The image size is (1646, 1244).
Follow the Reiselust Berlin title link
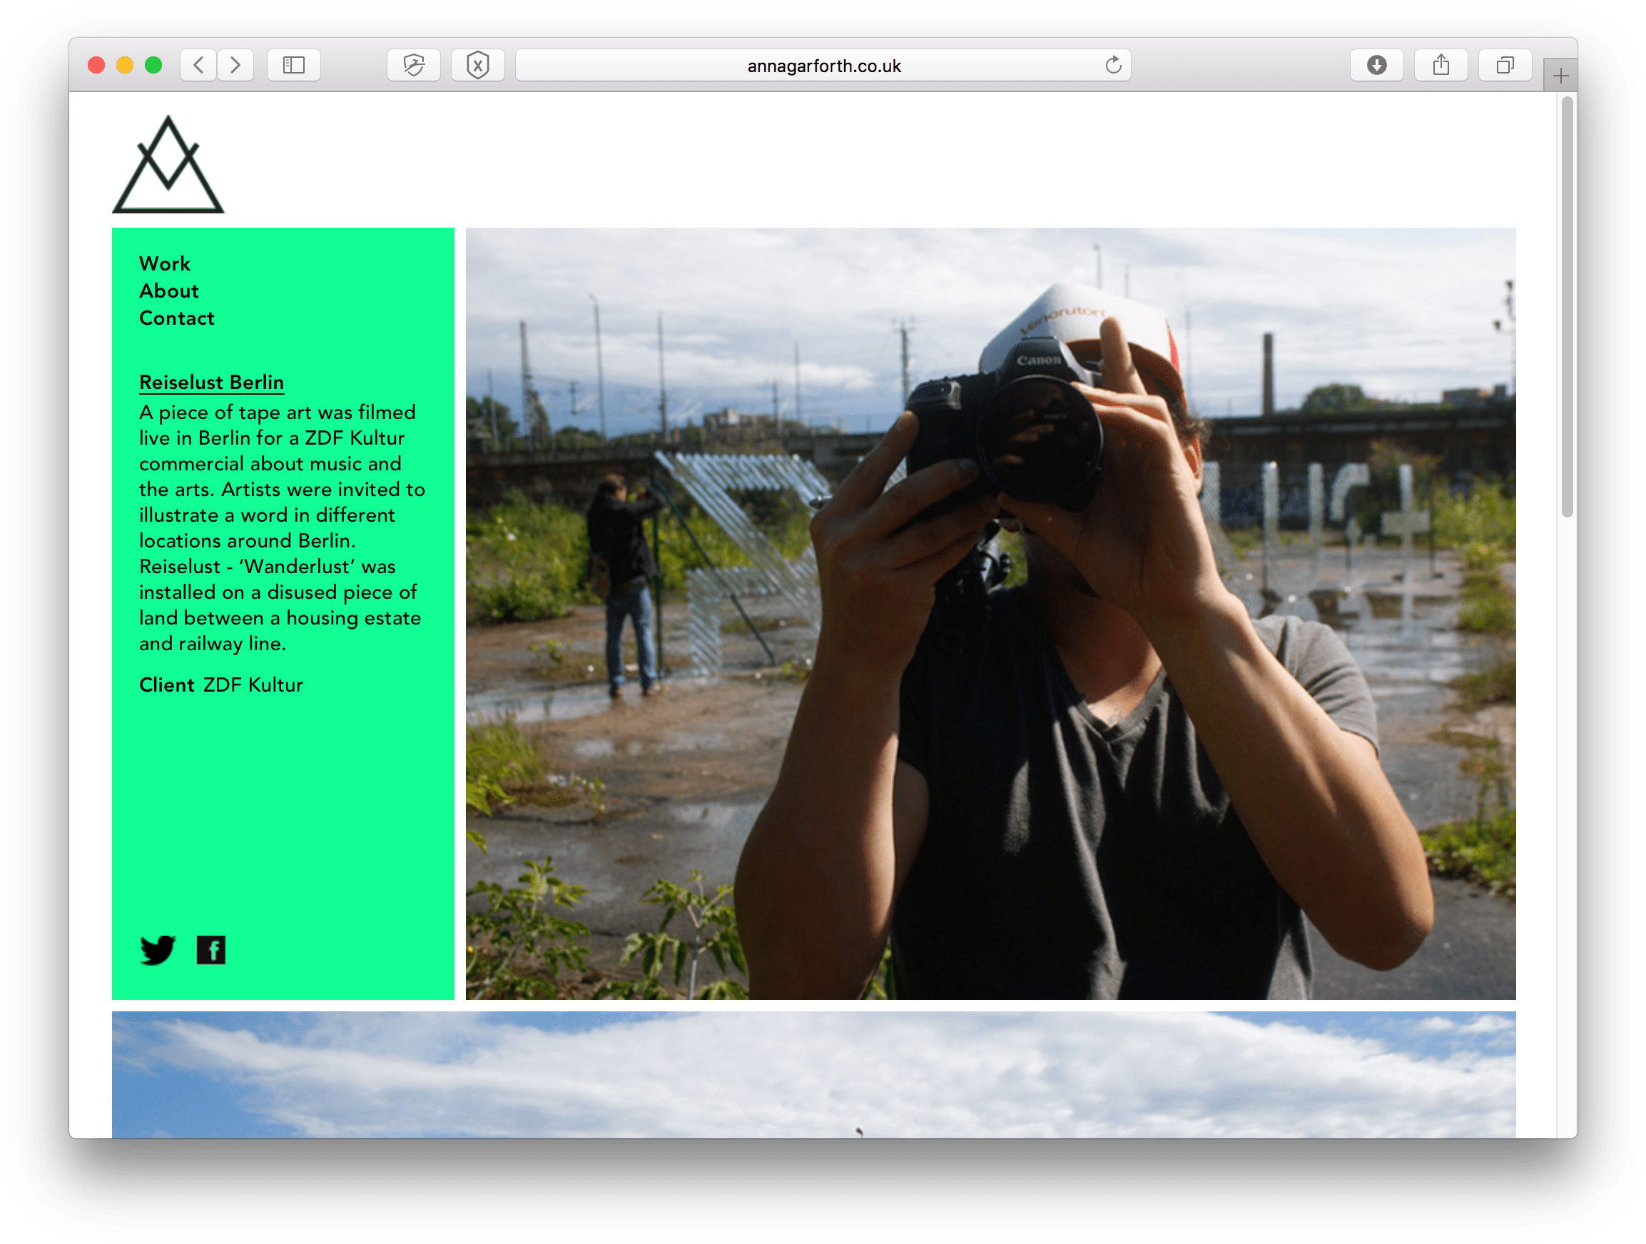click(211, 382)
